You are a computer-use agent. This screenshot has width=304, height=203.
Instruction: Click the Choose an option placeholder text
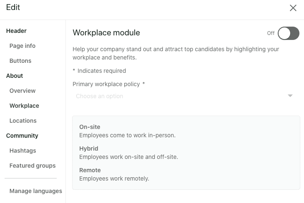tap(100, 96)
